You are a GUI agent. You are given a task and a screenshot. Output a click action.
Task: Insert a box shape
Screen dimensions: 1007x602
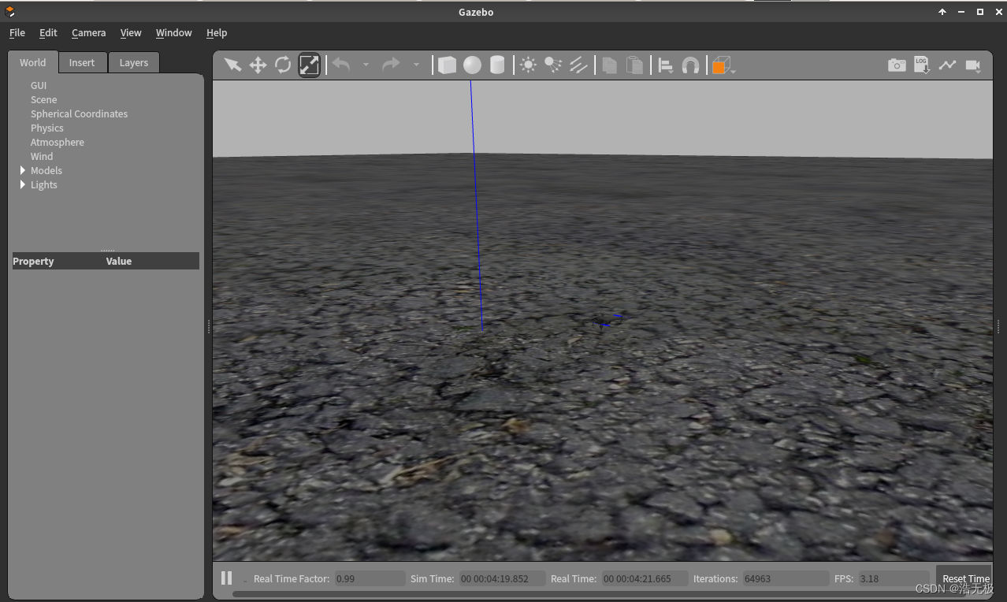coord(447,65)
